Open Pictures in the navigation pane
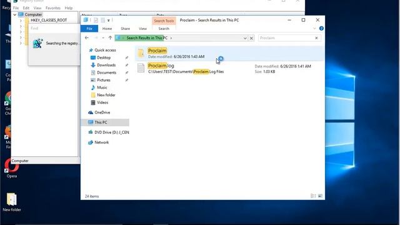 (x=104, y=80)
